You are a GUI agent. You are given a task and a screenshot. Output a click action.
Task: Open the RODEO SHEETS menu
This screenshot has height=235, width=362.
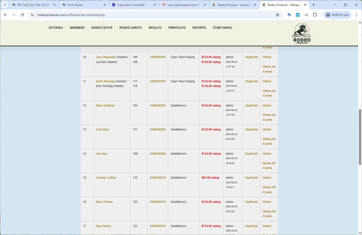(130, 28)
